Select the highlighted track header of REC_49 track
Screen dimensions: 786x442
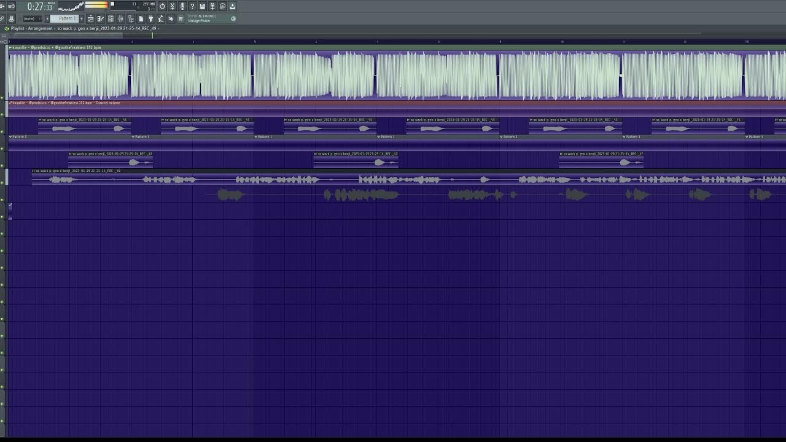7,177
